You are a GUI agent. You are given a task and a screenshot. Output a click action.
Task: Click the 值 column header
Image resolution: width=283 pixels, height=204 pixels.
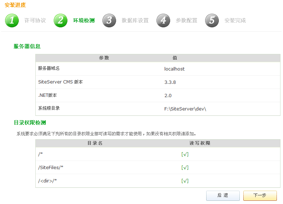coord(175,58)
